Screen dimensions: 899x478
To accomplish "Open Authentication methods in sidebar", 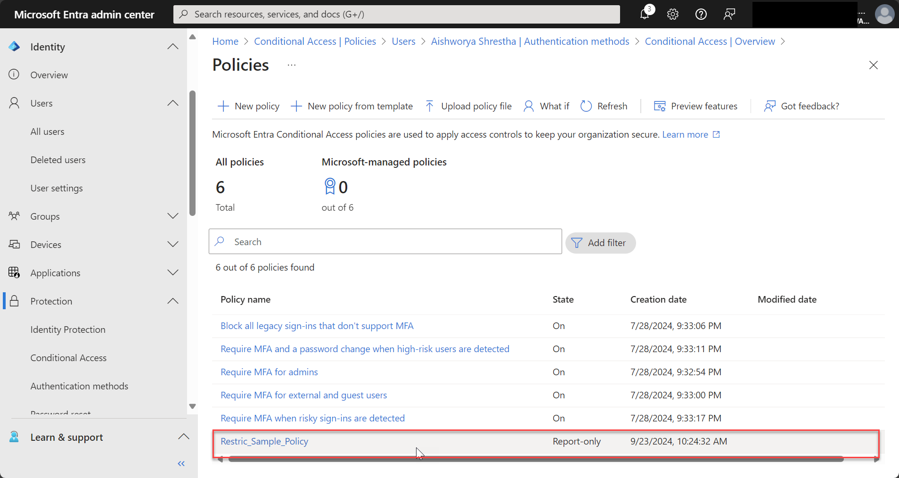I will point(79,386).
